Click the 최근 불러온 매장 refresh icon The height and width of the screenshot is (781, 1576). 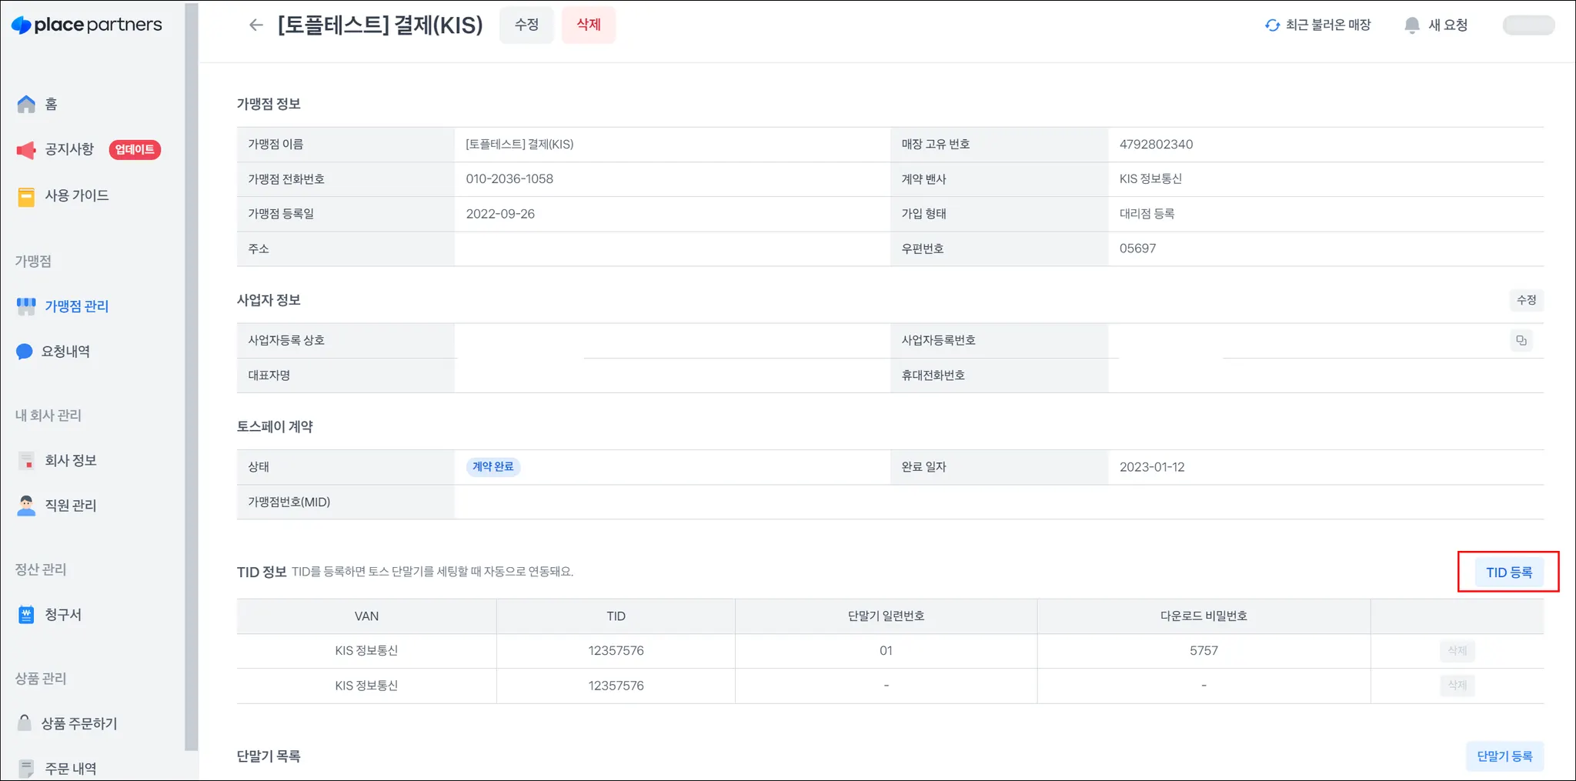1272,25
